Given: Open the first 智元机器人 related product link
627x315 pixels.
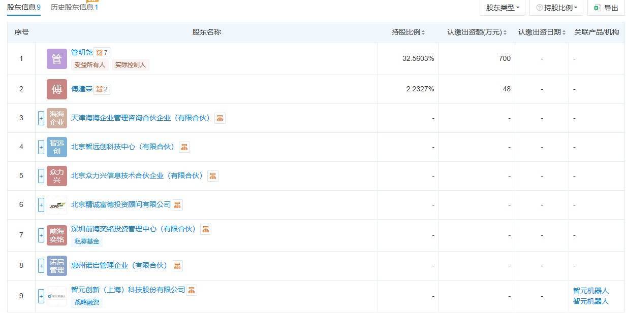Looking at the screenshot, I should click(x=590, y=291).
